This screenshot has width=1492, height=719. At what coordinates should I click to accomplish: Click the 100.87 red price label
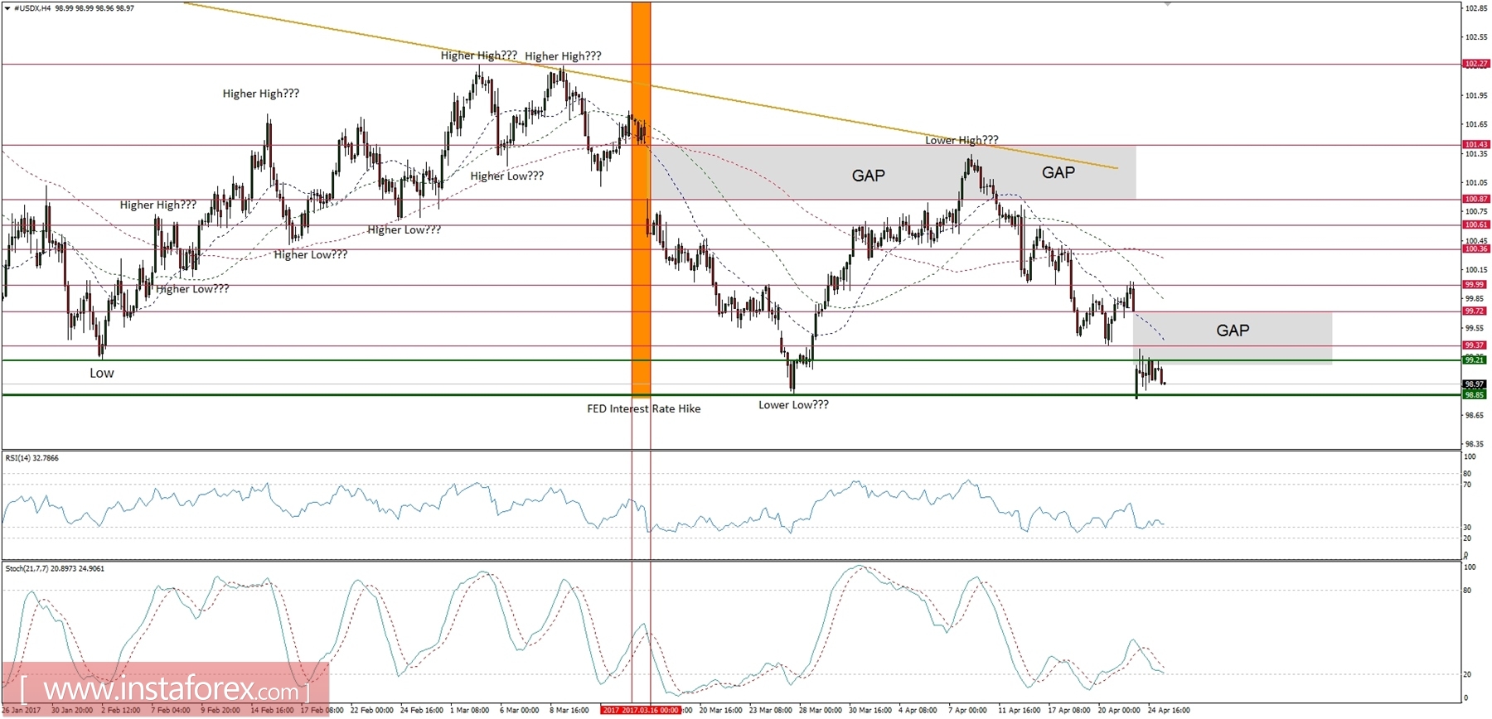click(1475, 199)
